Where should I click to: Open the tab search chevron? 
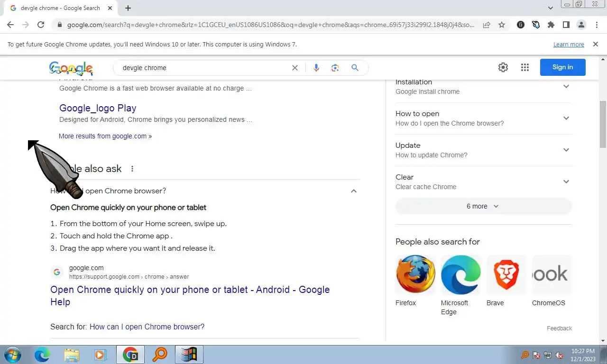[551, 8]
